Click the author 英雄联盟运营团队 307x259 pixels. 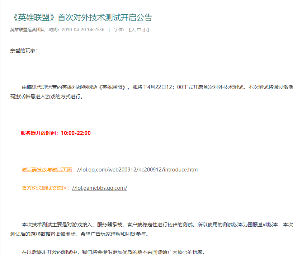(27, 30)
